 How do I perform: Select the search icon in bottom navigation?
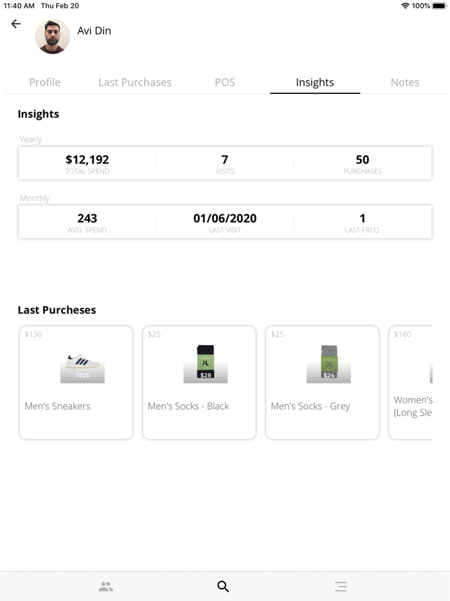222,586
